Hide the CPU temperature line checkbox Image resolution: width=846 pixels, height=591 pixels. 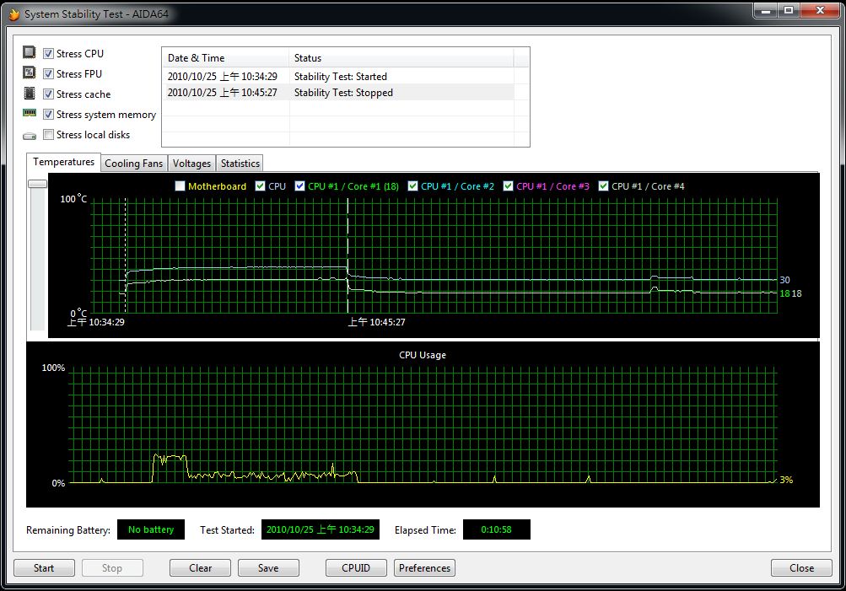(x=260, y=186)
